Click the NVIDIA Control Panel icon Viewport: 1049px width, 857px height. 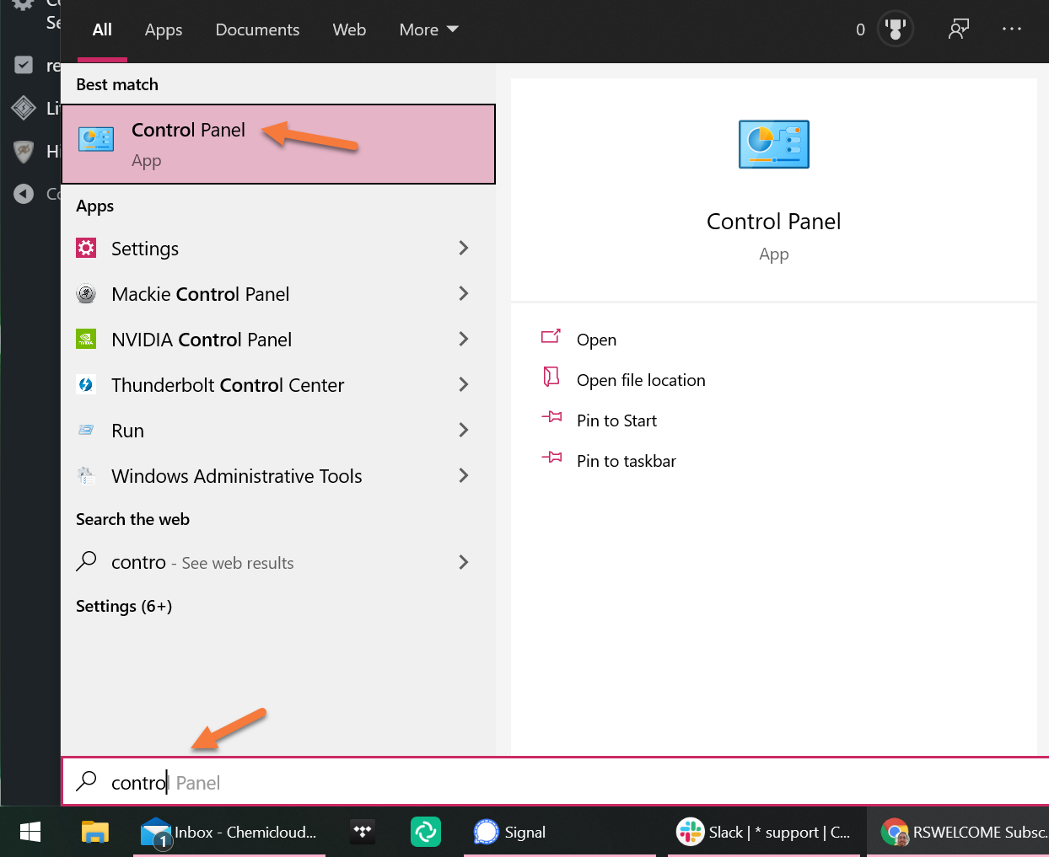(x=86, y=340)
